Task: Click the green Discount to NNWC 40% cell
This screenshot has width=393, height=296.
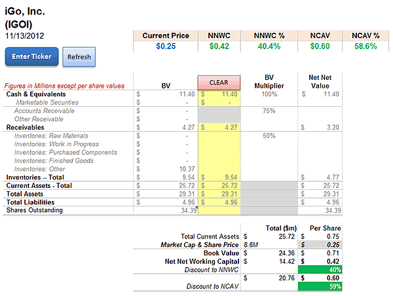Action: (321, 269)
